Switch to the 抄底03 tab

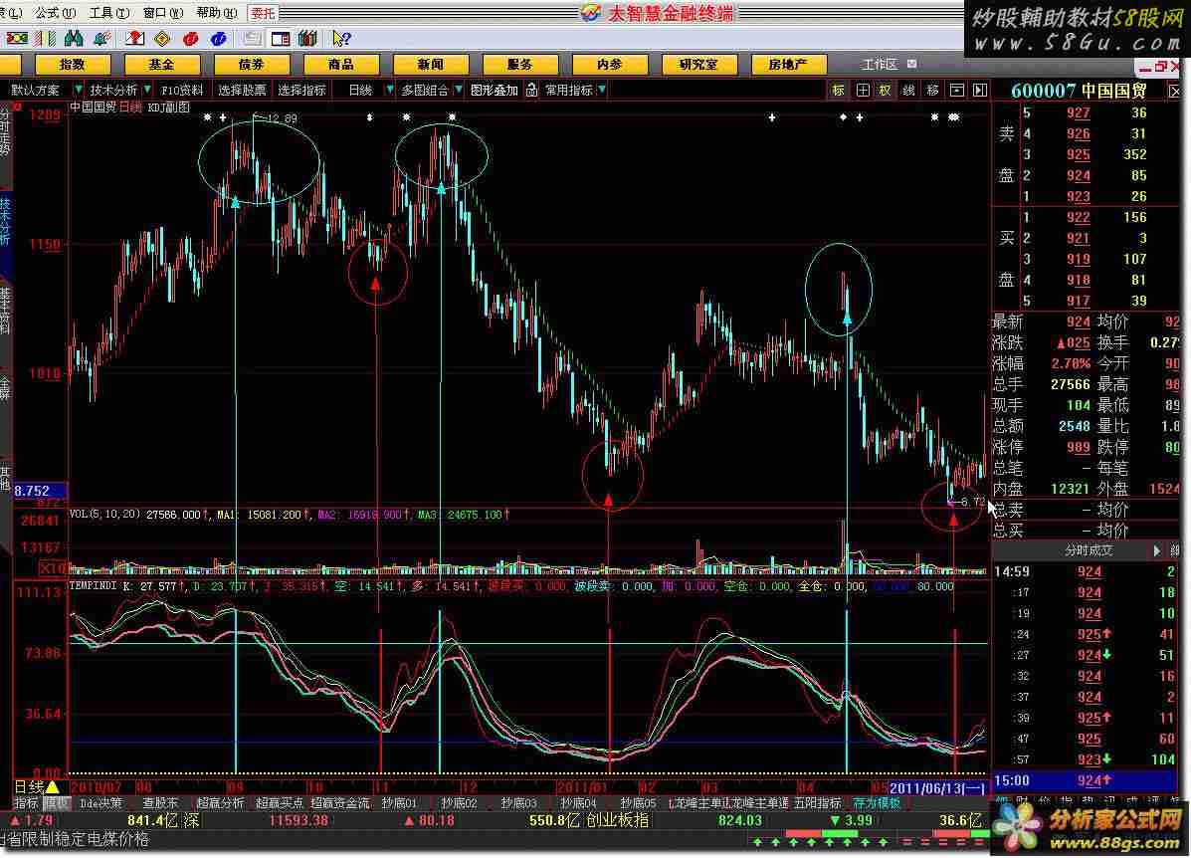[518, 803]
